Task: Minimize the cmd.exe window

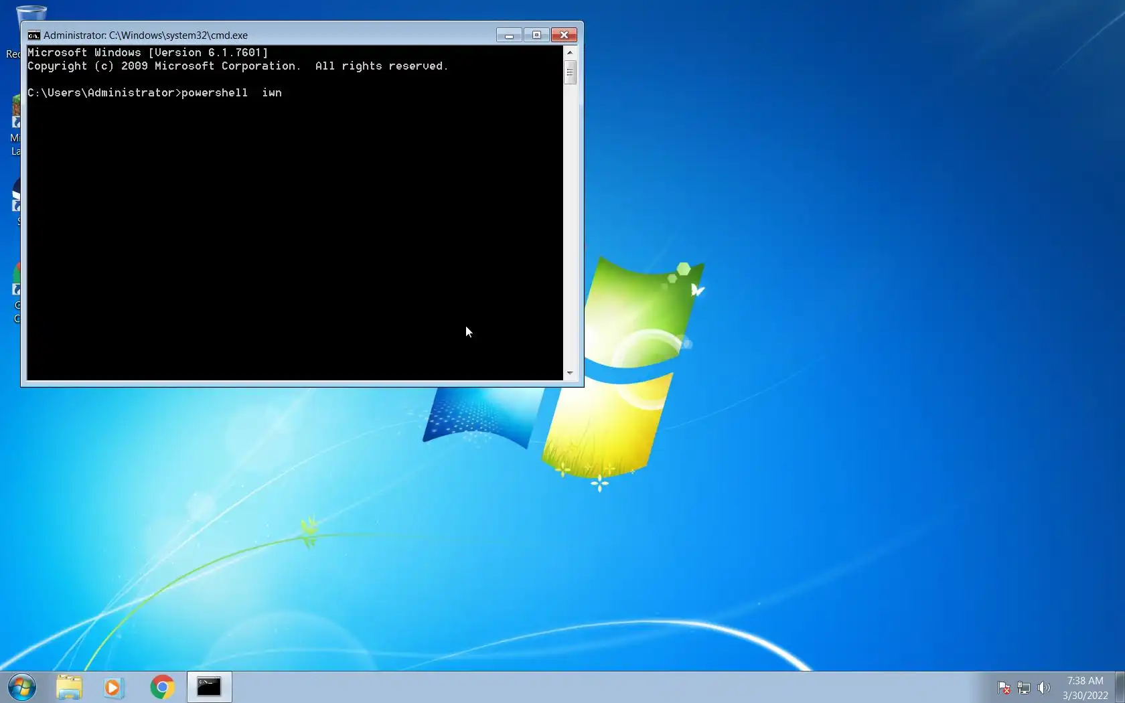Action: (x=509, y=35)
